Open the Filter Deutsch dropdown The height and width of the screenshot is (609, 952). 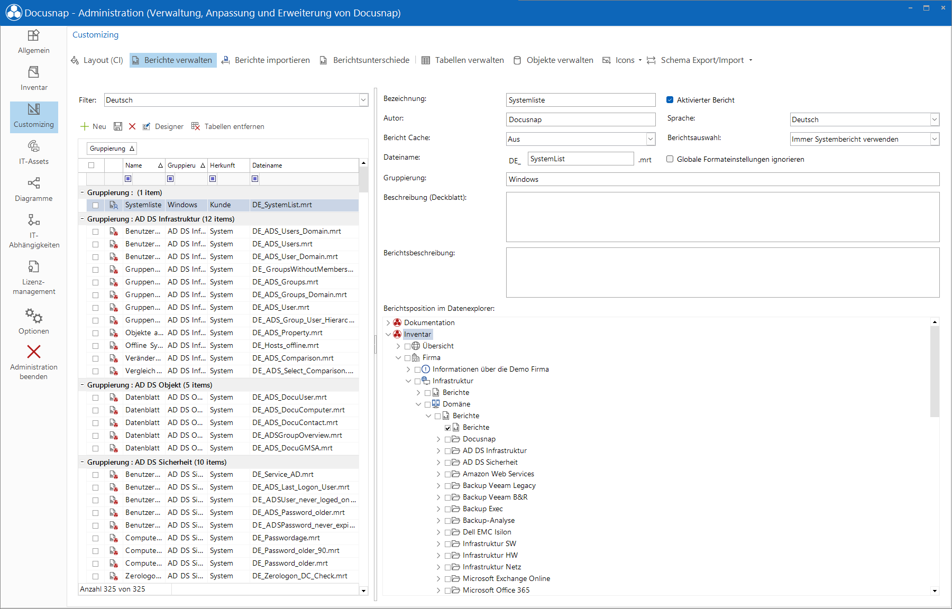[x=363, y=100]
